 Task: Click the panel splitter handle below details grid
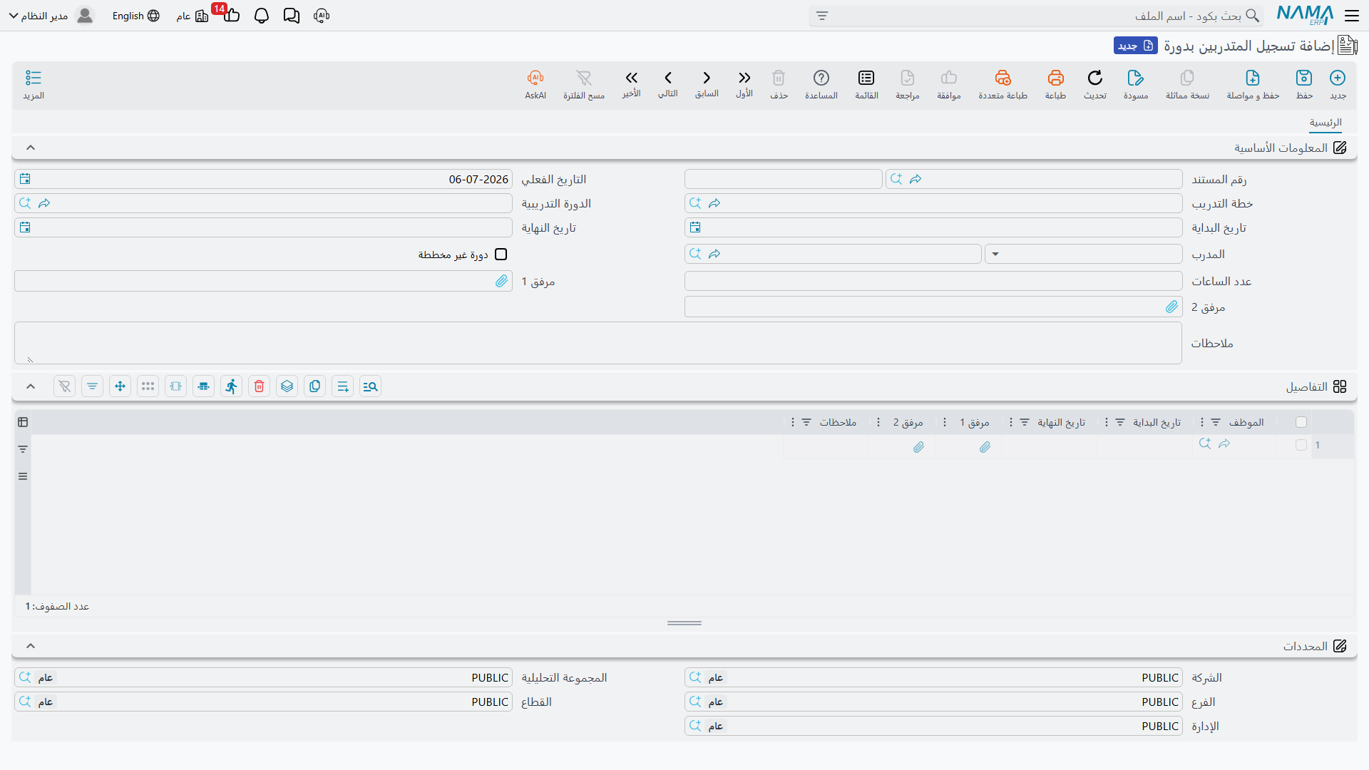pyautogui.click(x=684, y=623)
